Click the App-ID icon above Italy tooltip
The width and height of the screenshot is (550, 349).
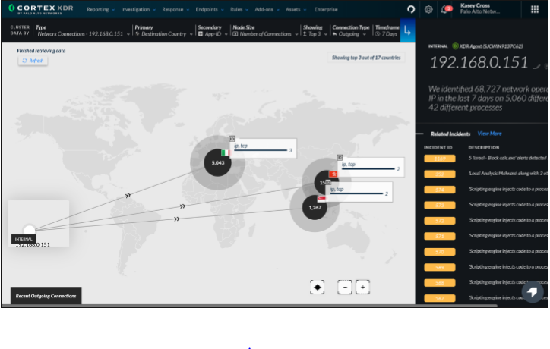click(232, 139)
